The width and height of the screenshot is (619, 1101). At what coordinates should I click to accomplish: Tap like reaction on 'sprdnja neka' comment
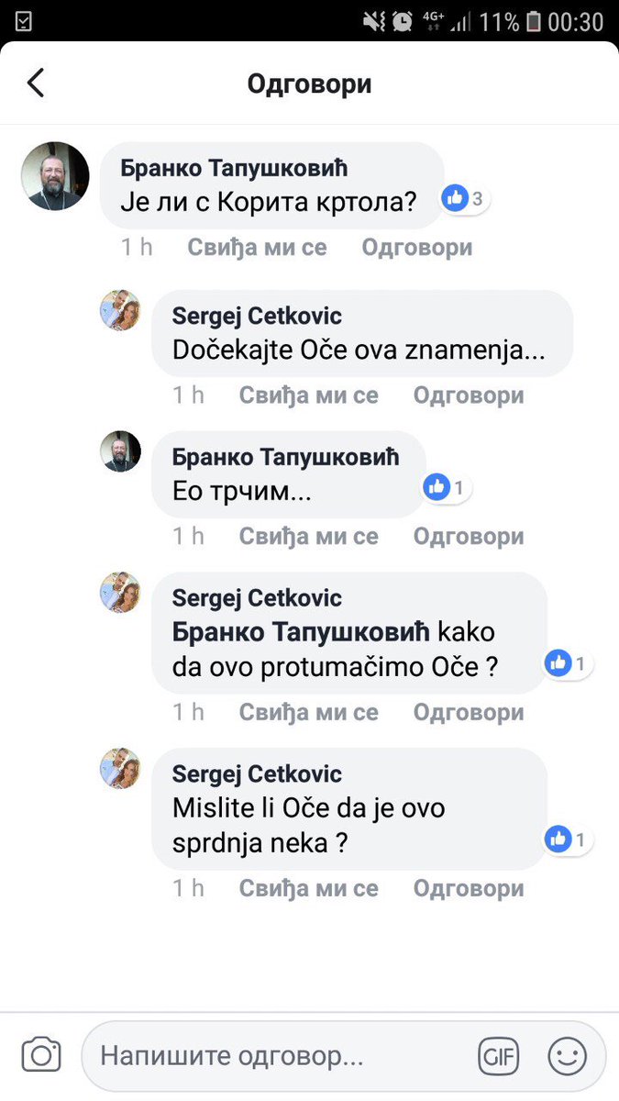[x=569, y=838]
